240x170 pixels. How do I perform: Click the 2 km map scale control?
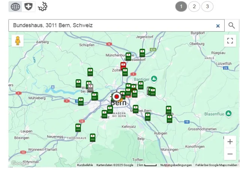[147, 165]
